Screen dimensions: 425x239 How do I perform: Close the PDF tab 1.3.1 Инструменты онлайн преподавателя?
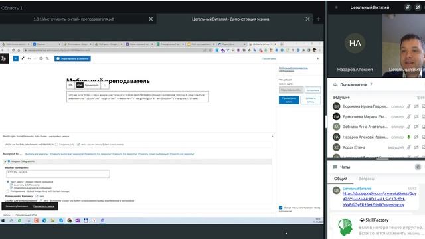click(x=151, y=19)
